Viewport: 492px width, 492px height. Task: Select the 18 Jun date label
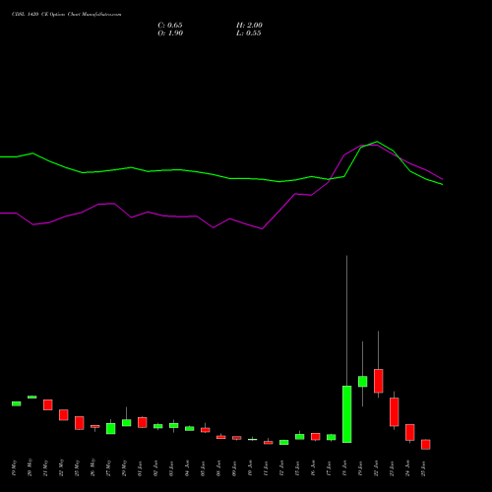(x=344, y=468)
